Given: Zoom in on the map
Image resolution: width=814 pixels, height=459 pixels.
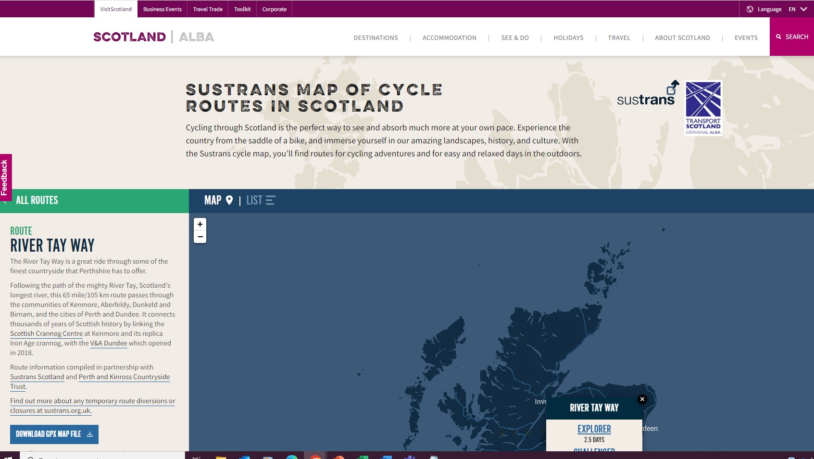Looking at the screenshot, I should tap(200, 224).
